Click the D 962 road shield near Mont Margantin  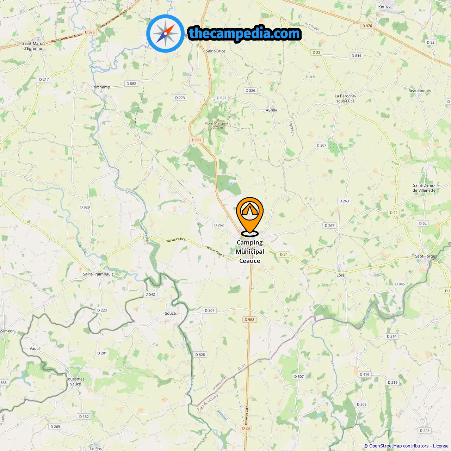pyautogui.click(x=197, y=140)
